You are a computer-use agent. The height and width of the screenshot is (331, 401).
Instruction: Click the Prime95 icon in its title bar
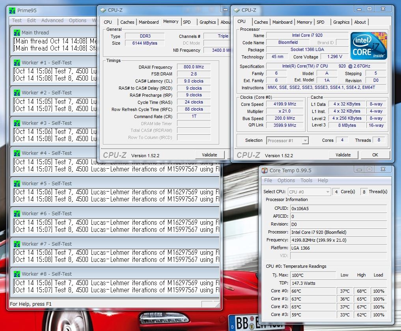tap(13, 11)
